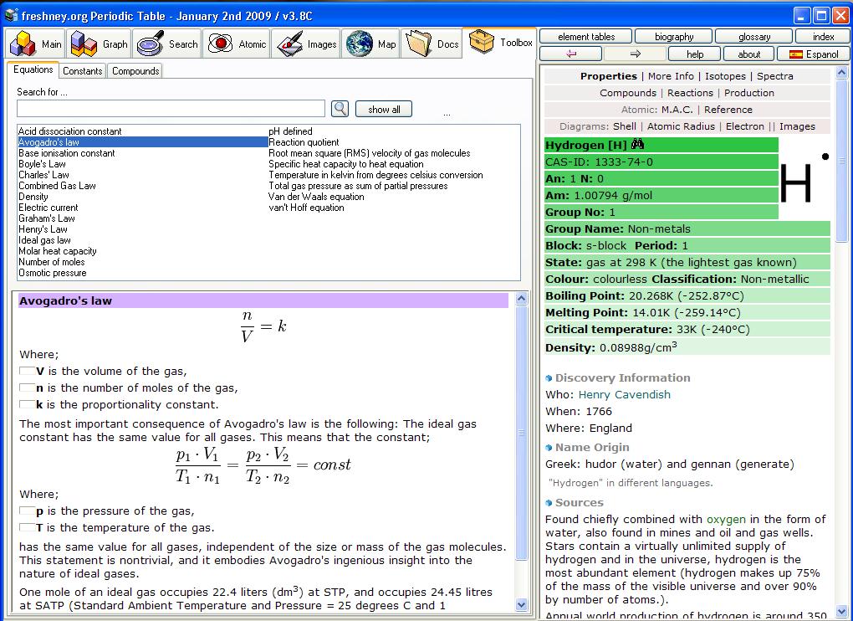The height and width of the screenshot is (621, 853).
Task: Open the Production link
Action: coord(748,93)
